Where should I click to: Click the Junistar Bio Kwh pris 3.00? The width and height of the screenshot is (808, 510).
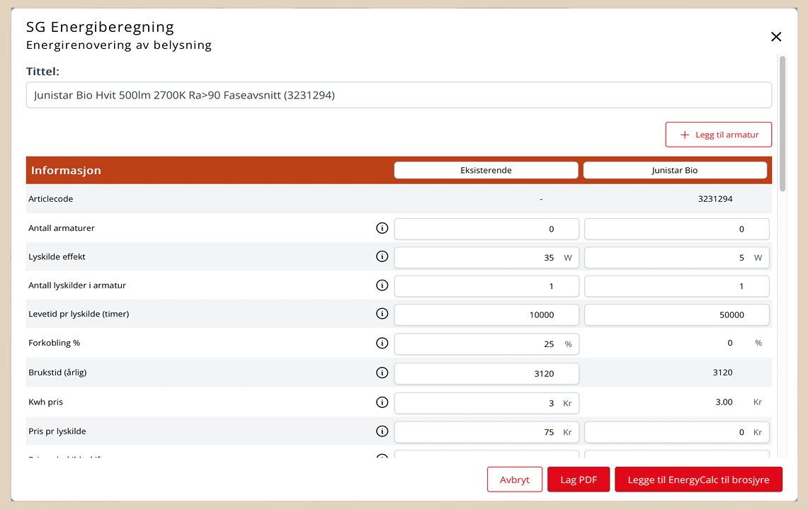tap(724, 402)
